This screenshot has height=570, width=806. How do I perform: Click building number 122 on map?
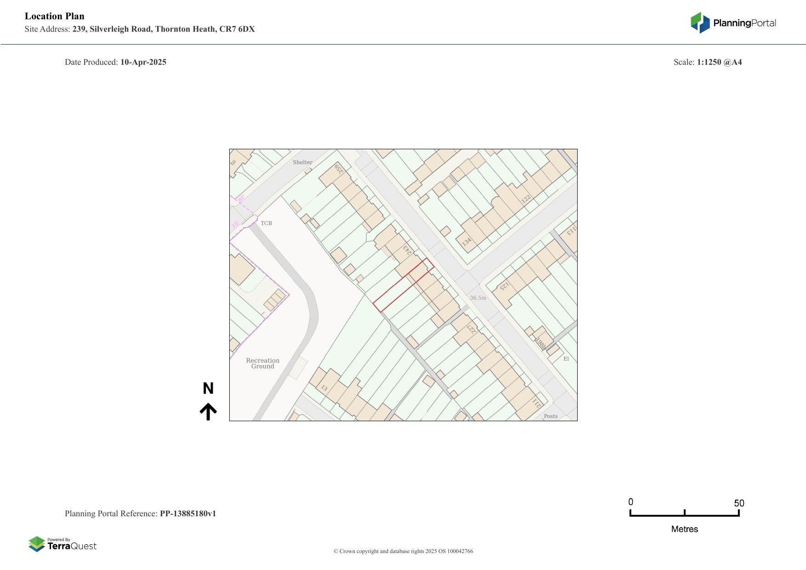[x=526, y=199]
